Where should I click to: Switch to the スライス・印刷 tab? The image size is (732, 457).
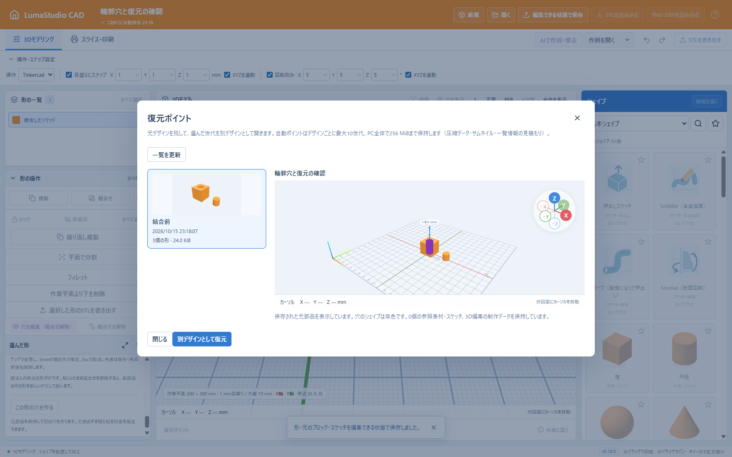[92, 39]
